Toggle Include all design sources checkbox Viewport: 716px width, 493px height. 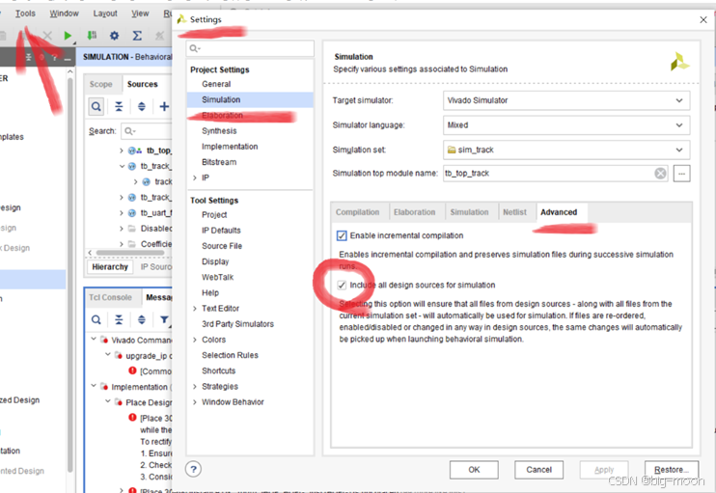342,286
